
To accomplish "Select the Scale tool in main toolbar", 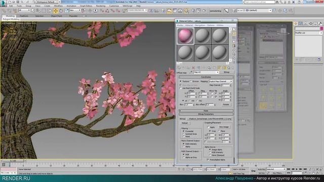I will (x=66, y=11).
